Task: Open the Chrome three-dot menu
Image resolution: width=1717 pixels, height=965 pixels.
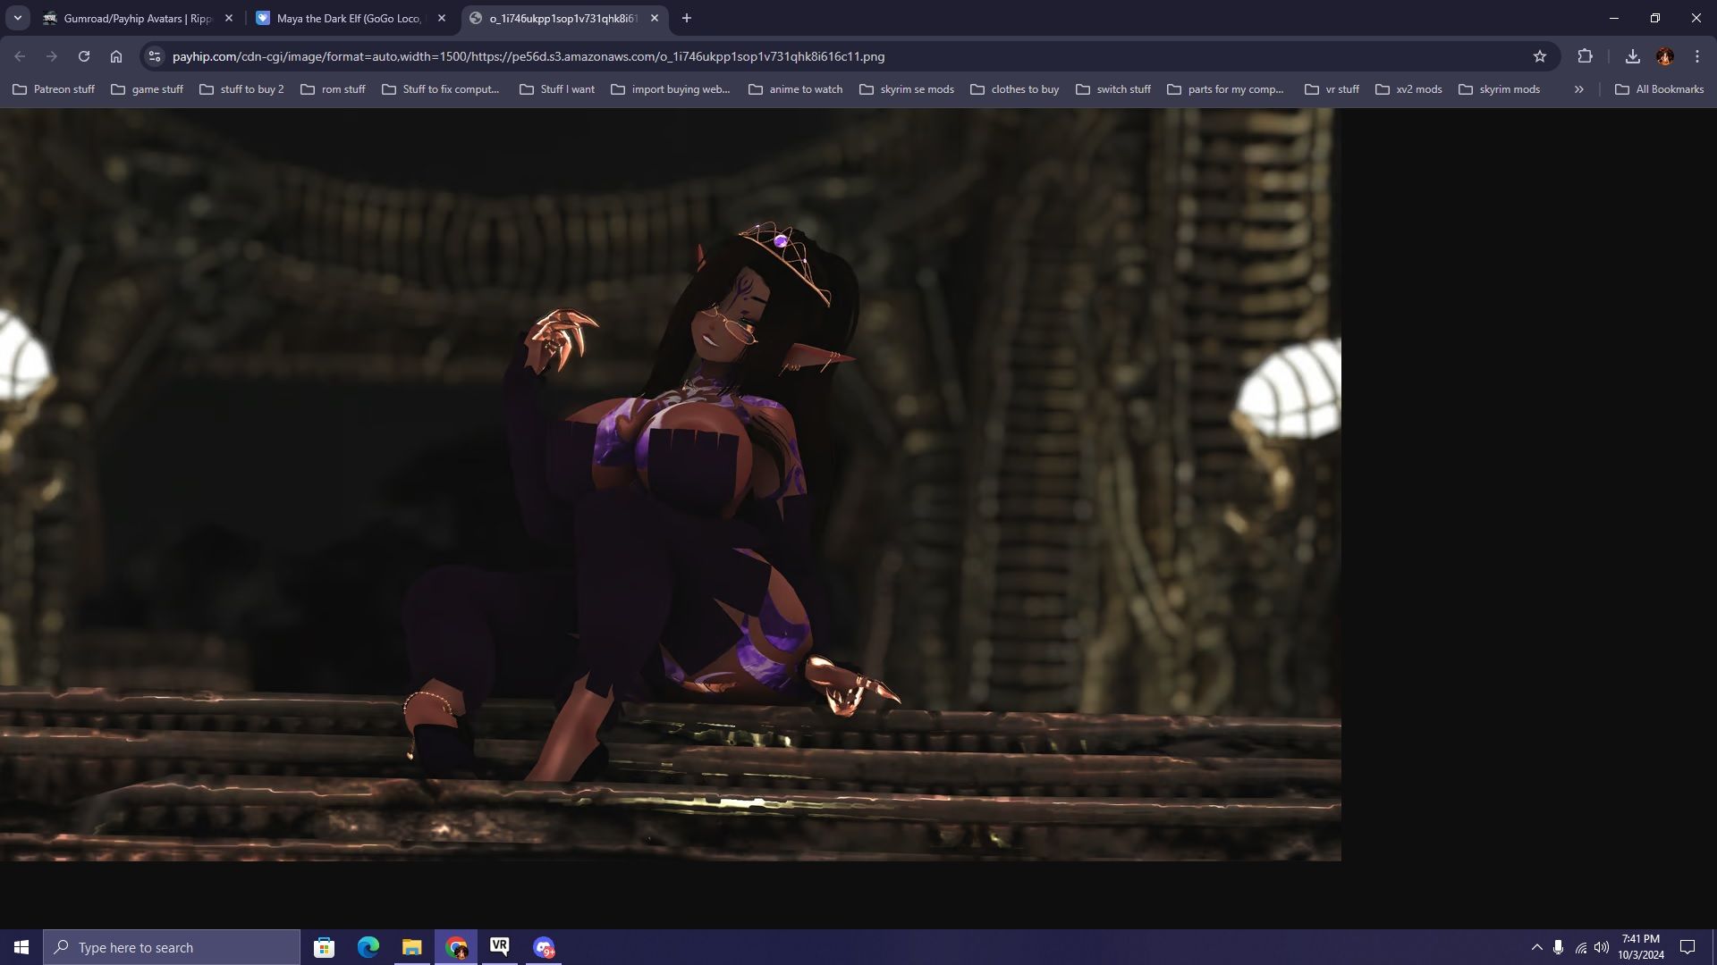Action: [1697, 56]
